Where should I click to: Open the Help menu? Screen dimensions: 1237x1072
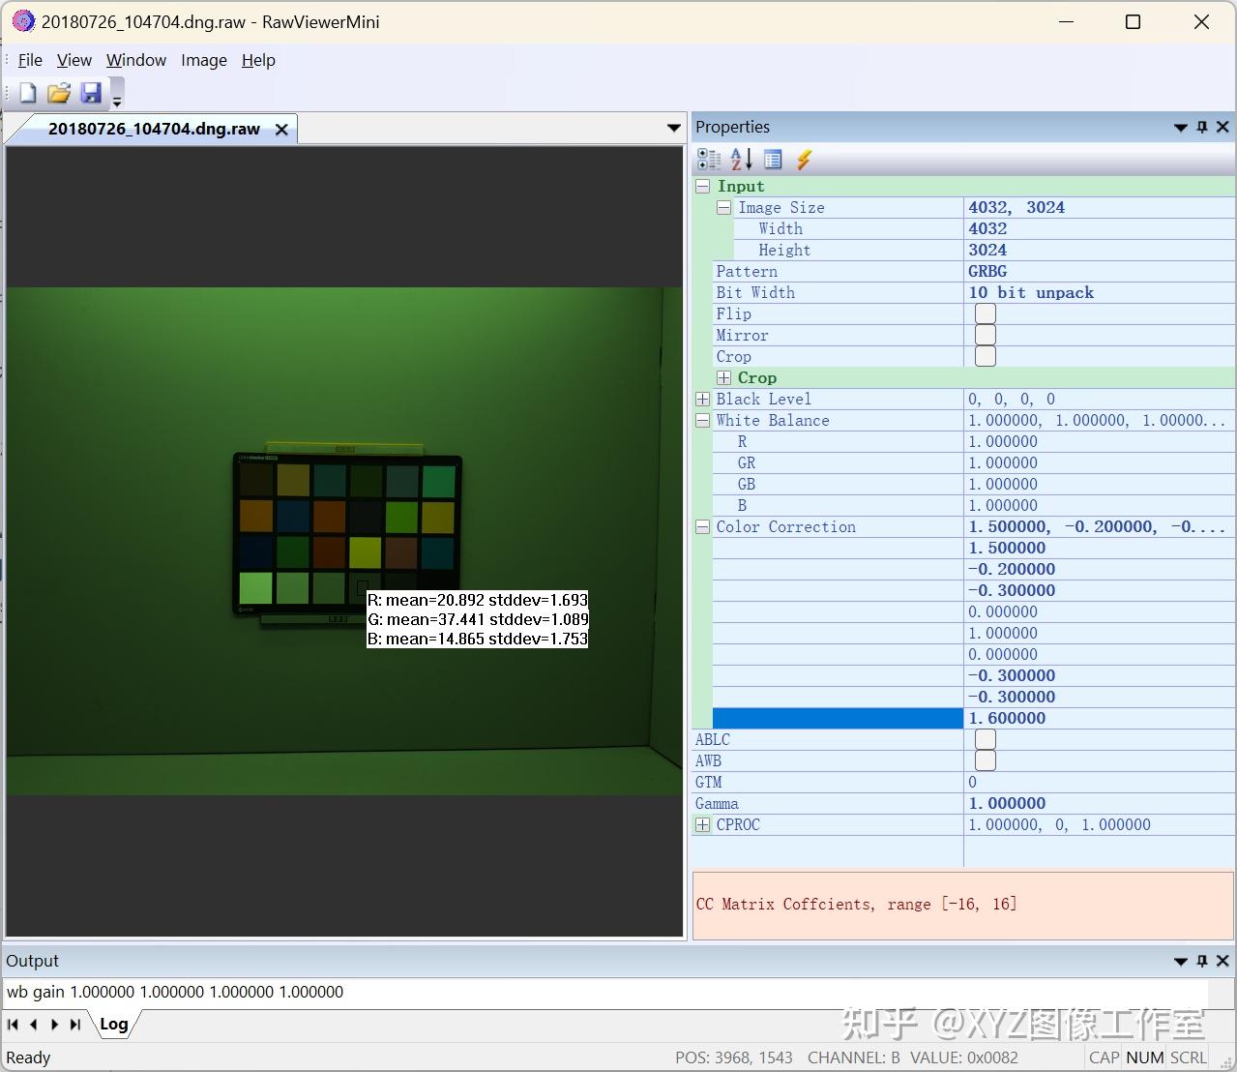(x=258, y=60)
